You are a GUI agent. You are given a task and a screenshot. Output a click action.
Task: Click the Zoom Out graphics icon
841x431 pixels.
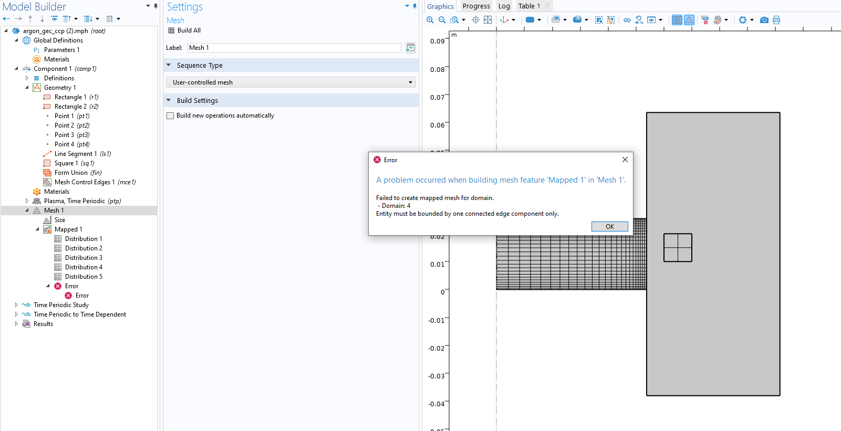coord(442,20)
